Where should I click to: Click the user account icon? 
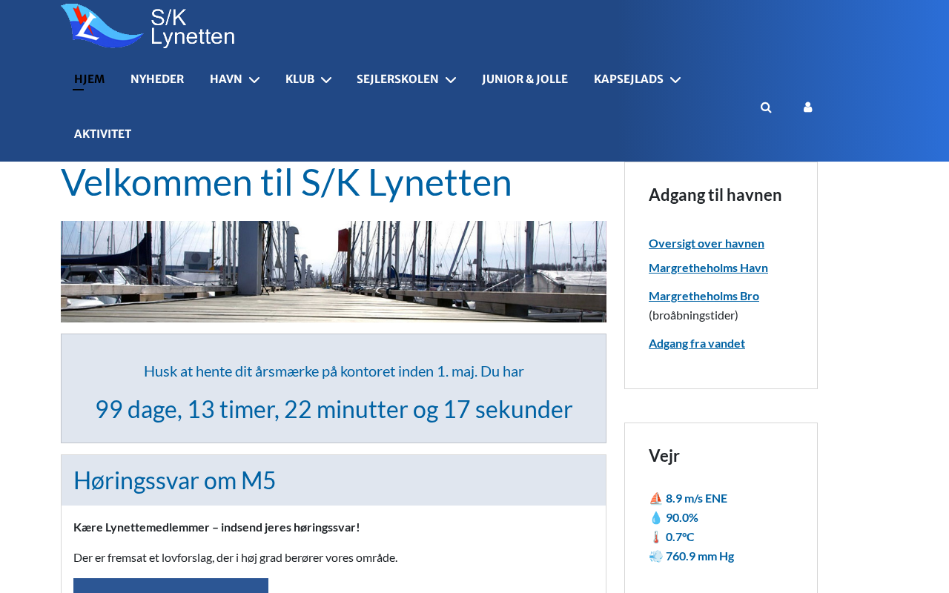807,107
